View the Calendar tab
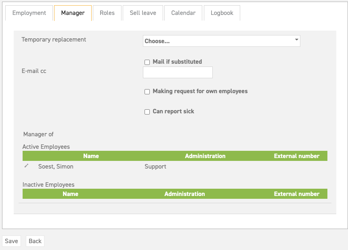 pyautogui.click(x=183, y=12)
